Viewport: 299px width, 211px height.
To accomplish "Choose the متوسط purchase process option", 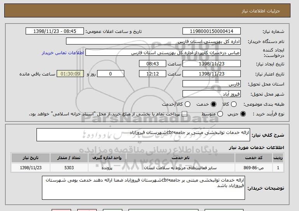I will pyautogui.click(x=220, y=114).
